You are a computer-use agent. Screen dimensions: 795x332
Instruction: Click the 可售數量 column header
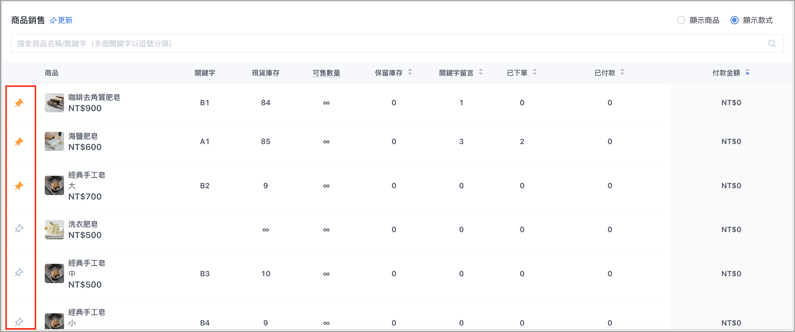point(326,73)
